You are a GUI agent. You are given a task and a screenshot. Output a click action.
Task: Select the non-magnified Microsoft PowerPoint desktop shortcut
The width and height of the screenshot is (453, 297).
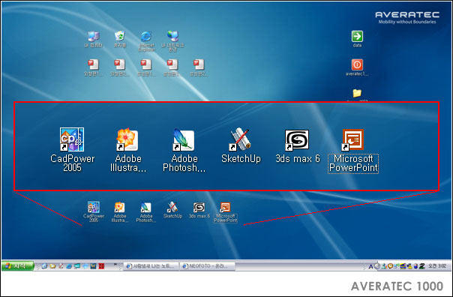coord(225,212)
